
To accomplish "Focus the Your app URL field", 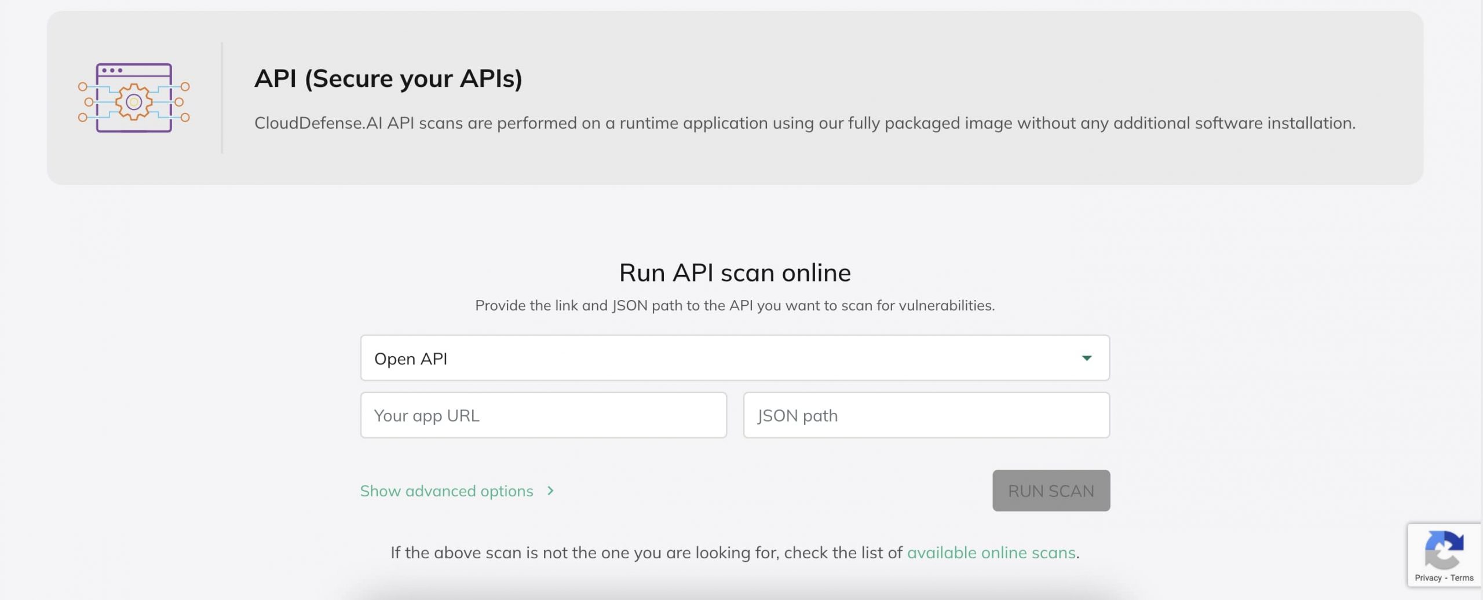I will tap(543, 415).
